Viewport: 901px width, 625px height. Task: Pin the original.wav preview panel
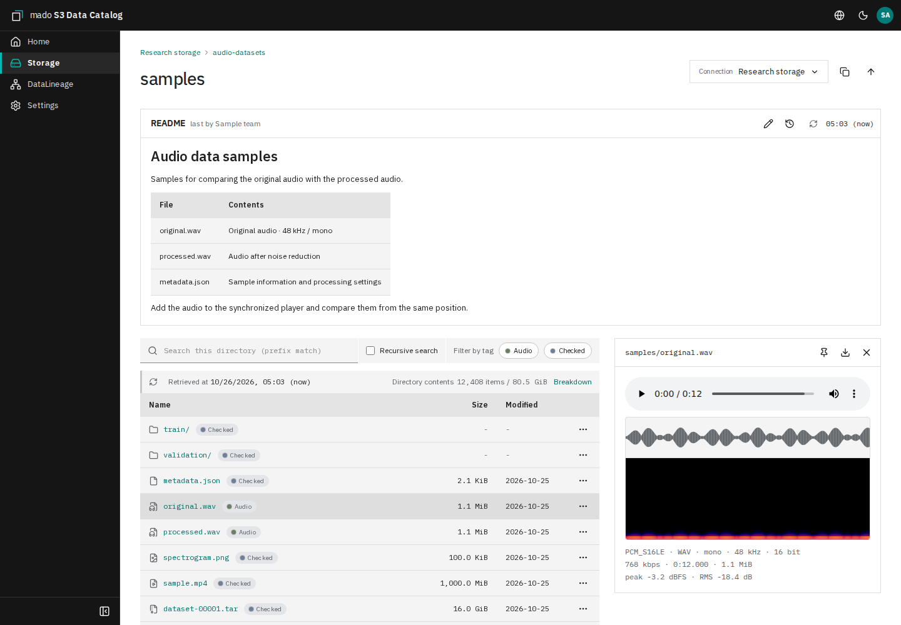(824, 352)
